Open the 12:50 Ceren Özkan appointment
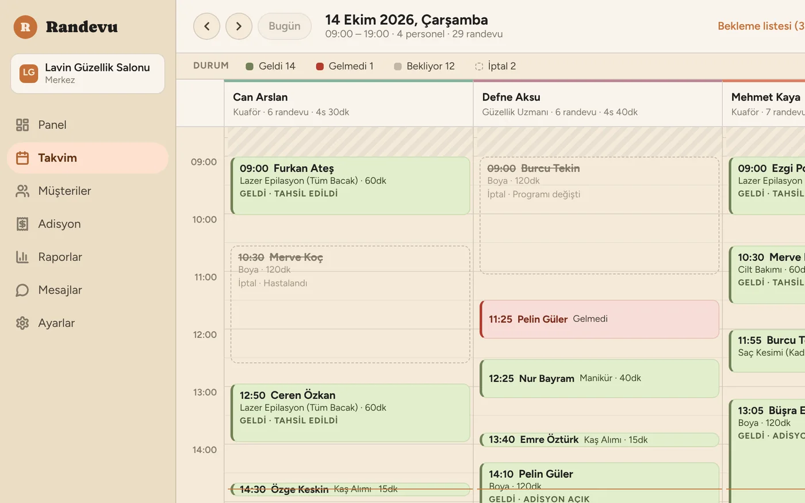Viewport: 805px width, 503px height. tap(350, 413)
